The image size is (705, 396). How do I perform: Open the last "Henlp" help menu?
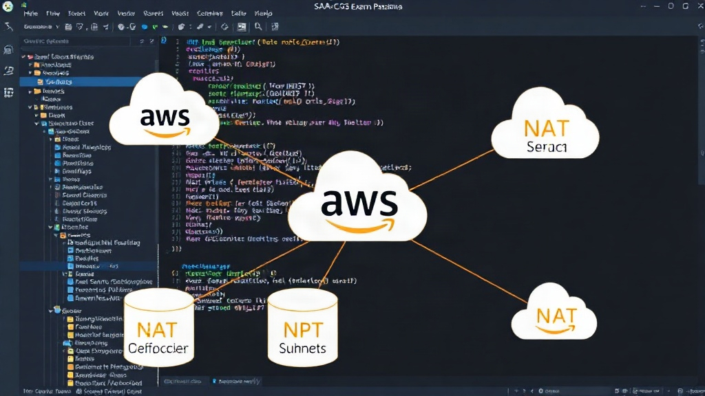263,14
